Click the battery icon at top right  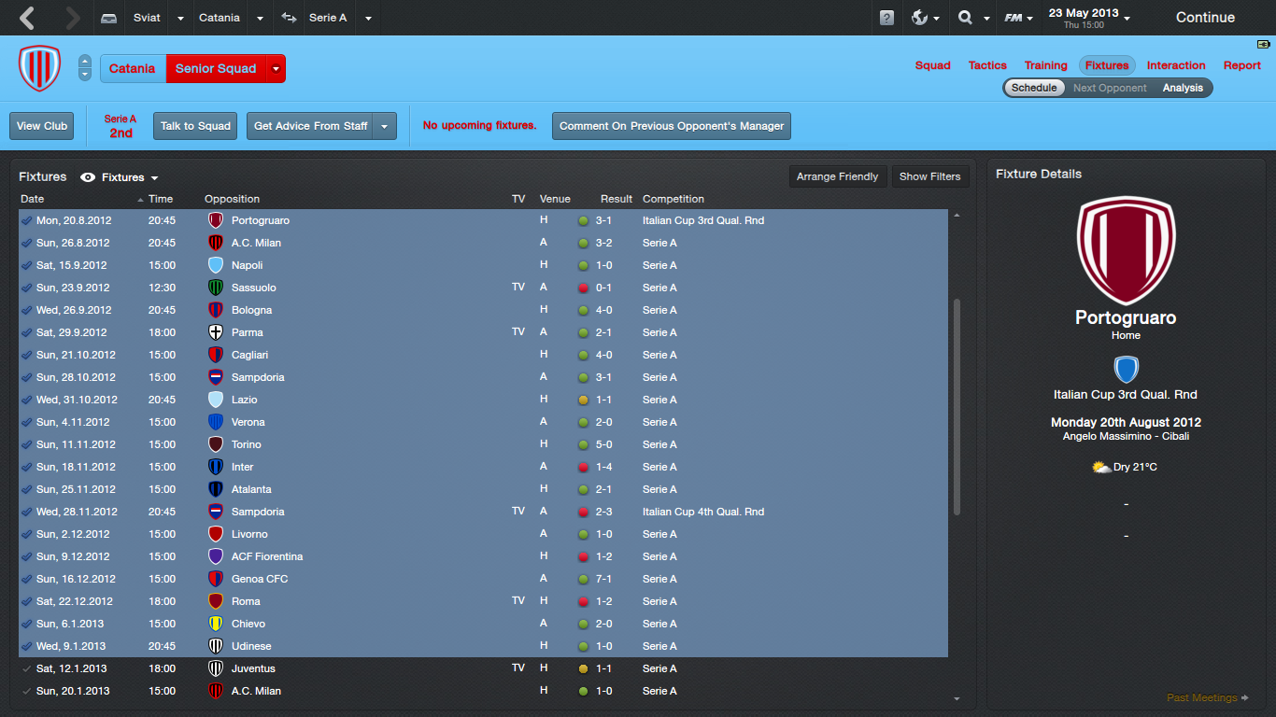click(1264, 44)
